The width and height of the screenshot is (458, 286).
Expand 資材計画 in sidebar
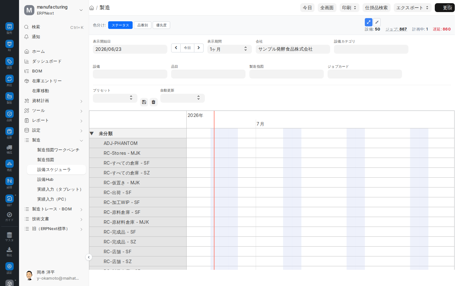point(81,101)
